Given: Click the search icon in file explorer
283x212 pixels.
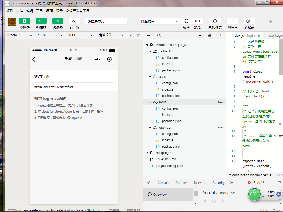Looking at the screenshot, I should (x=159, y=35).
